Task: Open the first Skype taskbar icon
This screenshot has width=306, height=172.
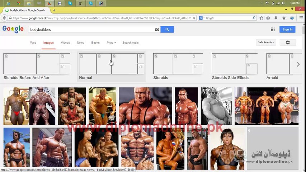Action: tap(70, 3)
